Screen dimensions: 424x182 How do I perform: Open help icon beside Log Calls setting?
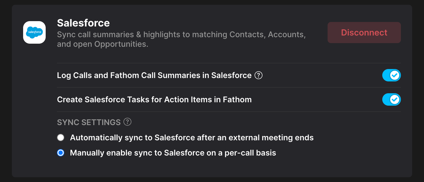[x=259, y=76]
